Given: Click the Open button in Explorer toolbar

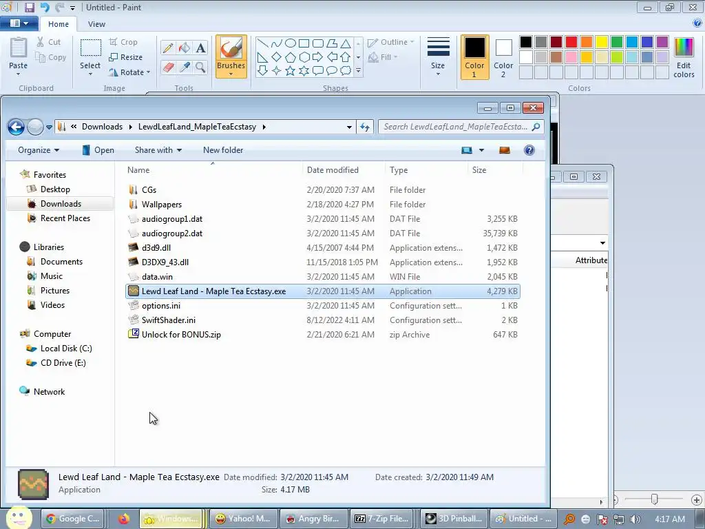Looking at the screenshot, I should [x=98, y=150].
